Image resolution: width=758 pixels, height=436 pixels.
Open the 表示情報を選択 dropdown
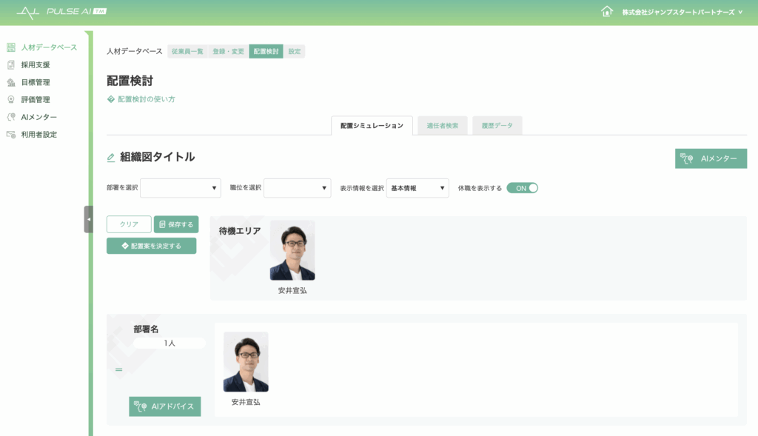click(417, 188)
